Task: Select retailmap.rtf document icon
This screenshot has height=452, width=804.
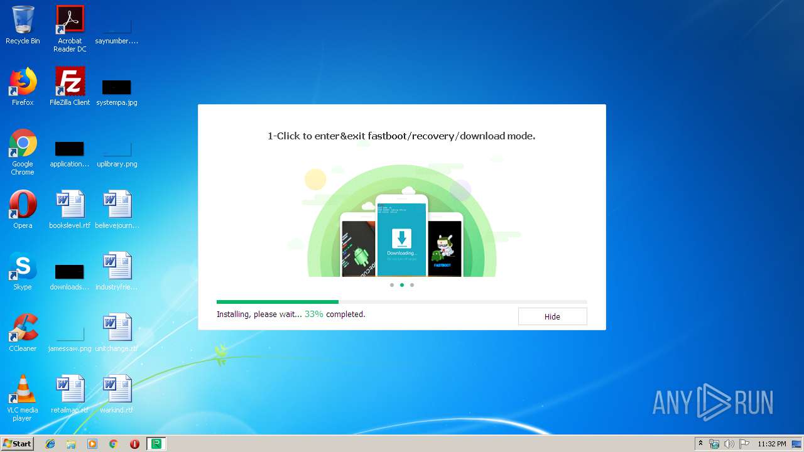Action: pos(70,394)
